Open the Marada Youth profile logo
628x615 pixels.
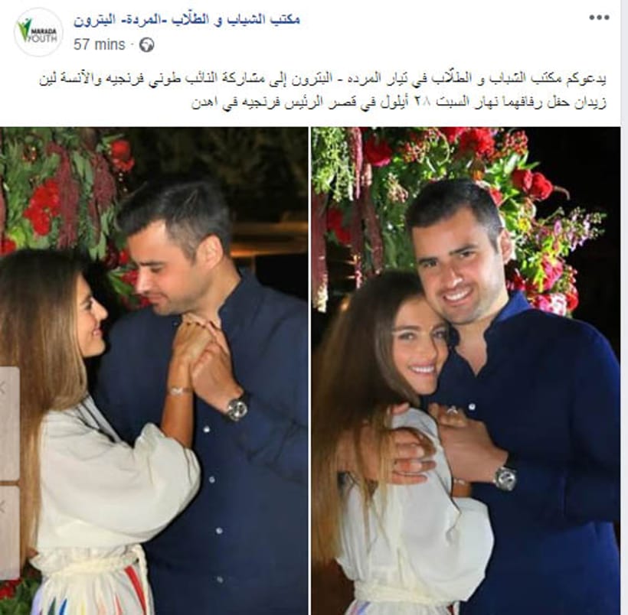[39, 32]
